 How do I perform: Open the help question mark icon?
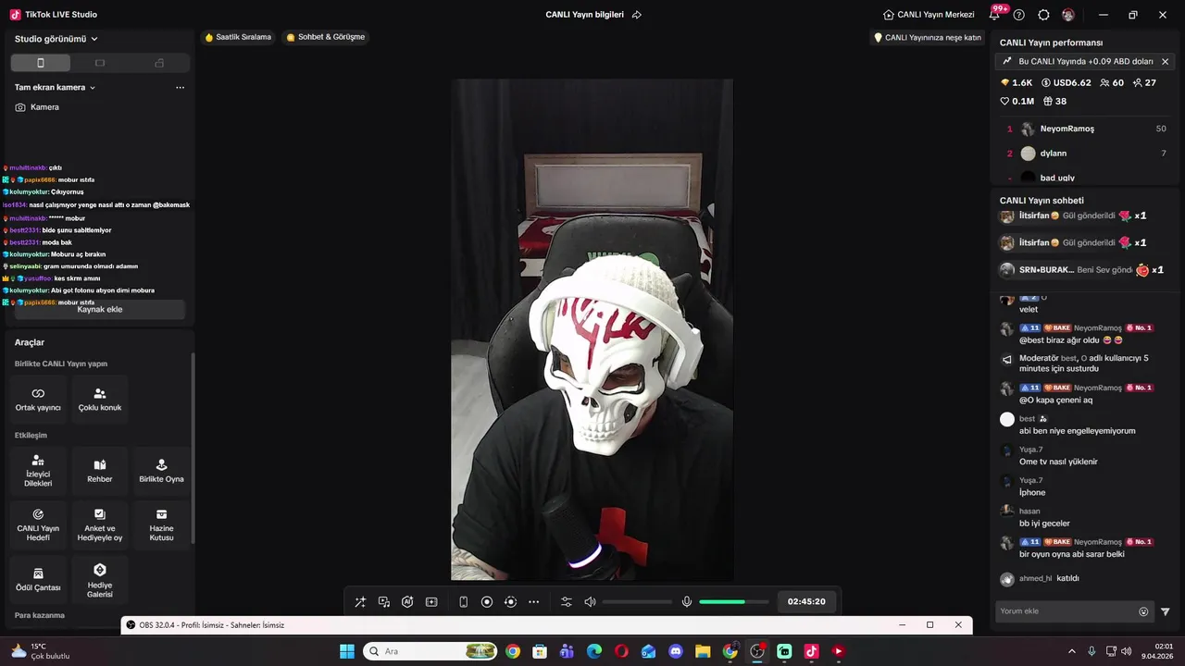(1019, 15)
